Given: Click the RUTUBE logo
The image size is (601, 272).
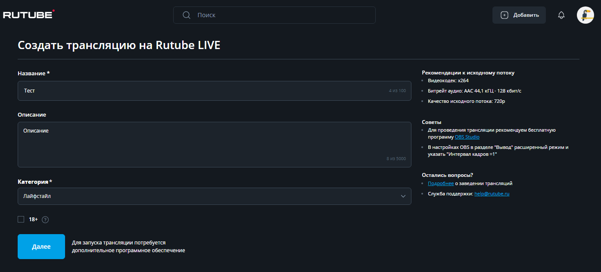Looking at the screenshot, I should [28, 15].
